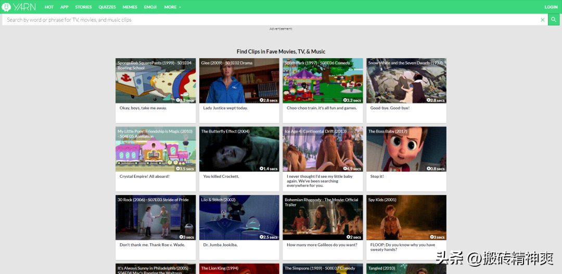Click the green search magnifier button
This screenshot has height=274, width=562.
(x=554, y=20)
